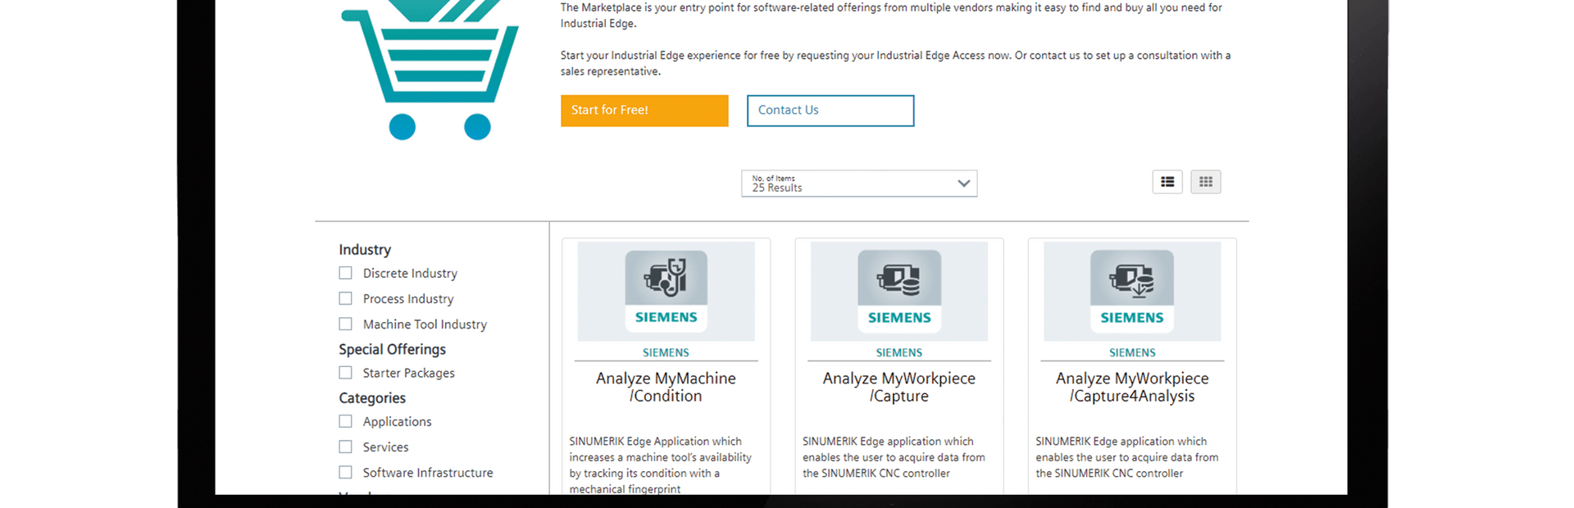Viewport: 1574px width, 508px height.
Task: Click the dropdown chevron for 25 Results
Action: tap(964, 184)
